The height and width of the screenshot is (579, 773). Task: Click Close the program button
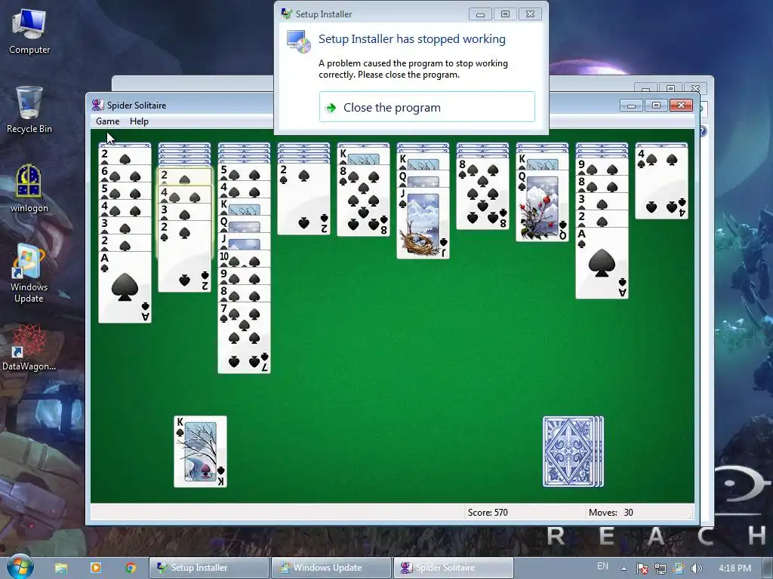(427, 107)
